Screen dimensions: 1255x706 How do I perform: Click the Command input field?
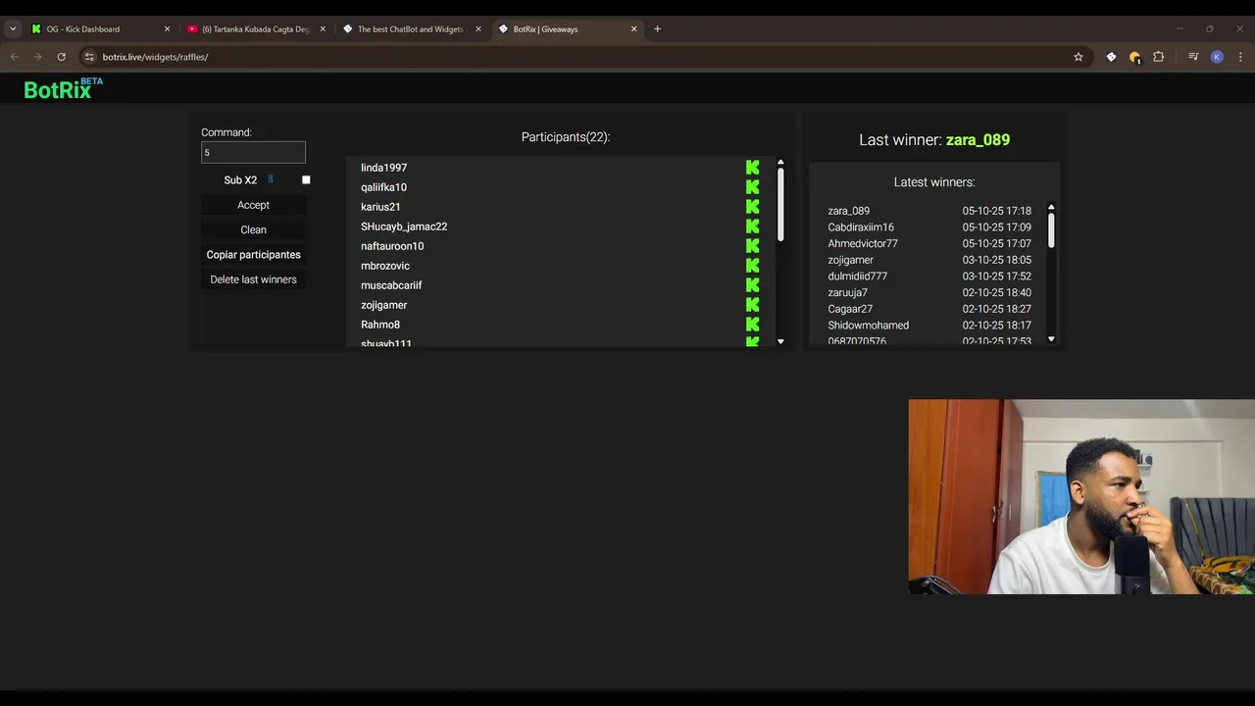[253, 152]
